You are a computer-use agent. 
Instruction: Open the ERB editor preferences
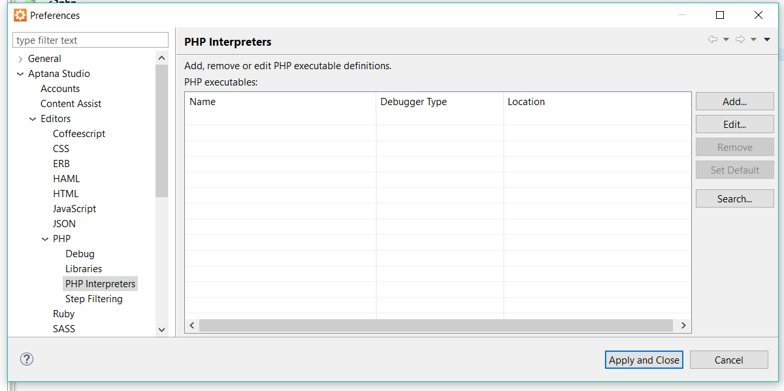(61, 164)
